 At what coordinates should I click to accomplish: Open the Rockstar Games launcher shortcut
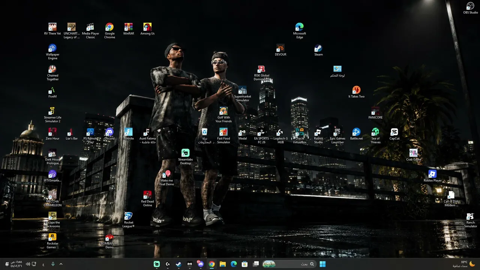coord(52,241)
